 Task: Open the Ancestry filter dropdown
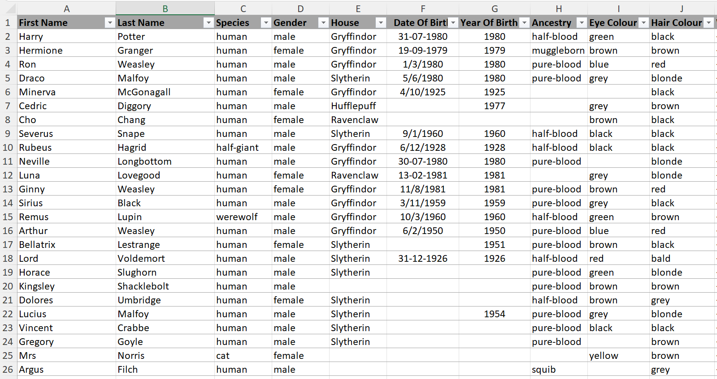pyautogui.click(x=582, y=23)
